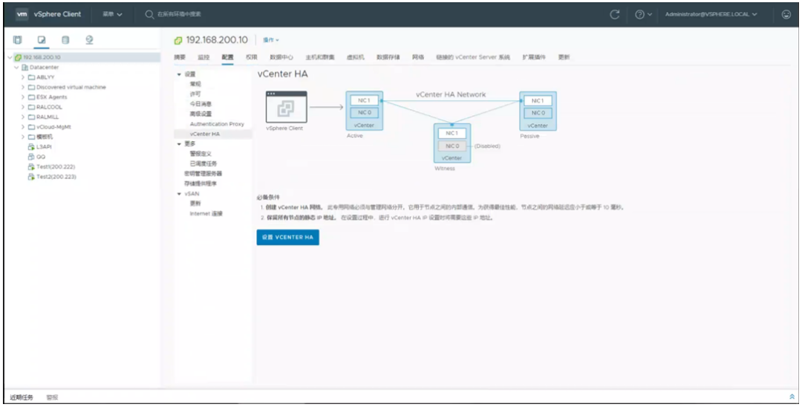Screen dimensions: 802x407
Task: Click the ABLYY folder icon
Action: (31, 77)
